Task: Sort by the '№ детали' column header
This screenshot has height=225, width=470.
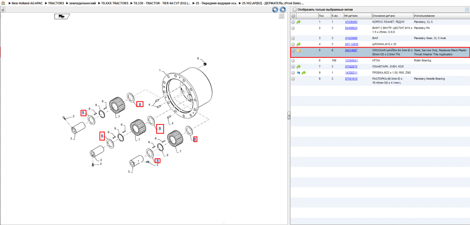Action: click(357, 16)
